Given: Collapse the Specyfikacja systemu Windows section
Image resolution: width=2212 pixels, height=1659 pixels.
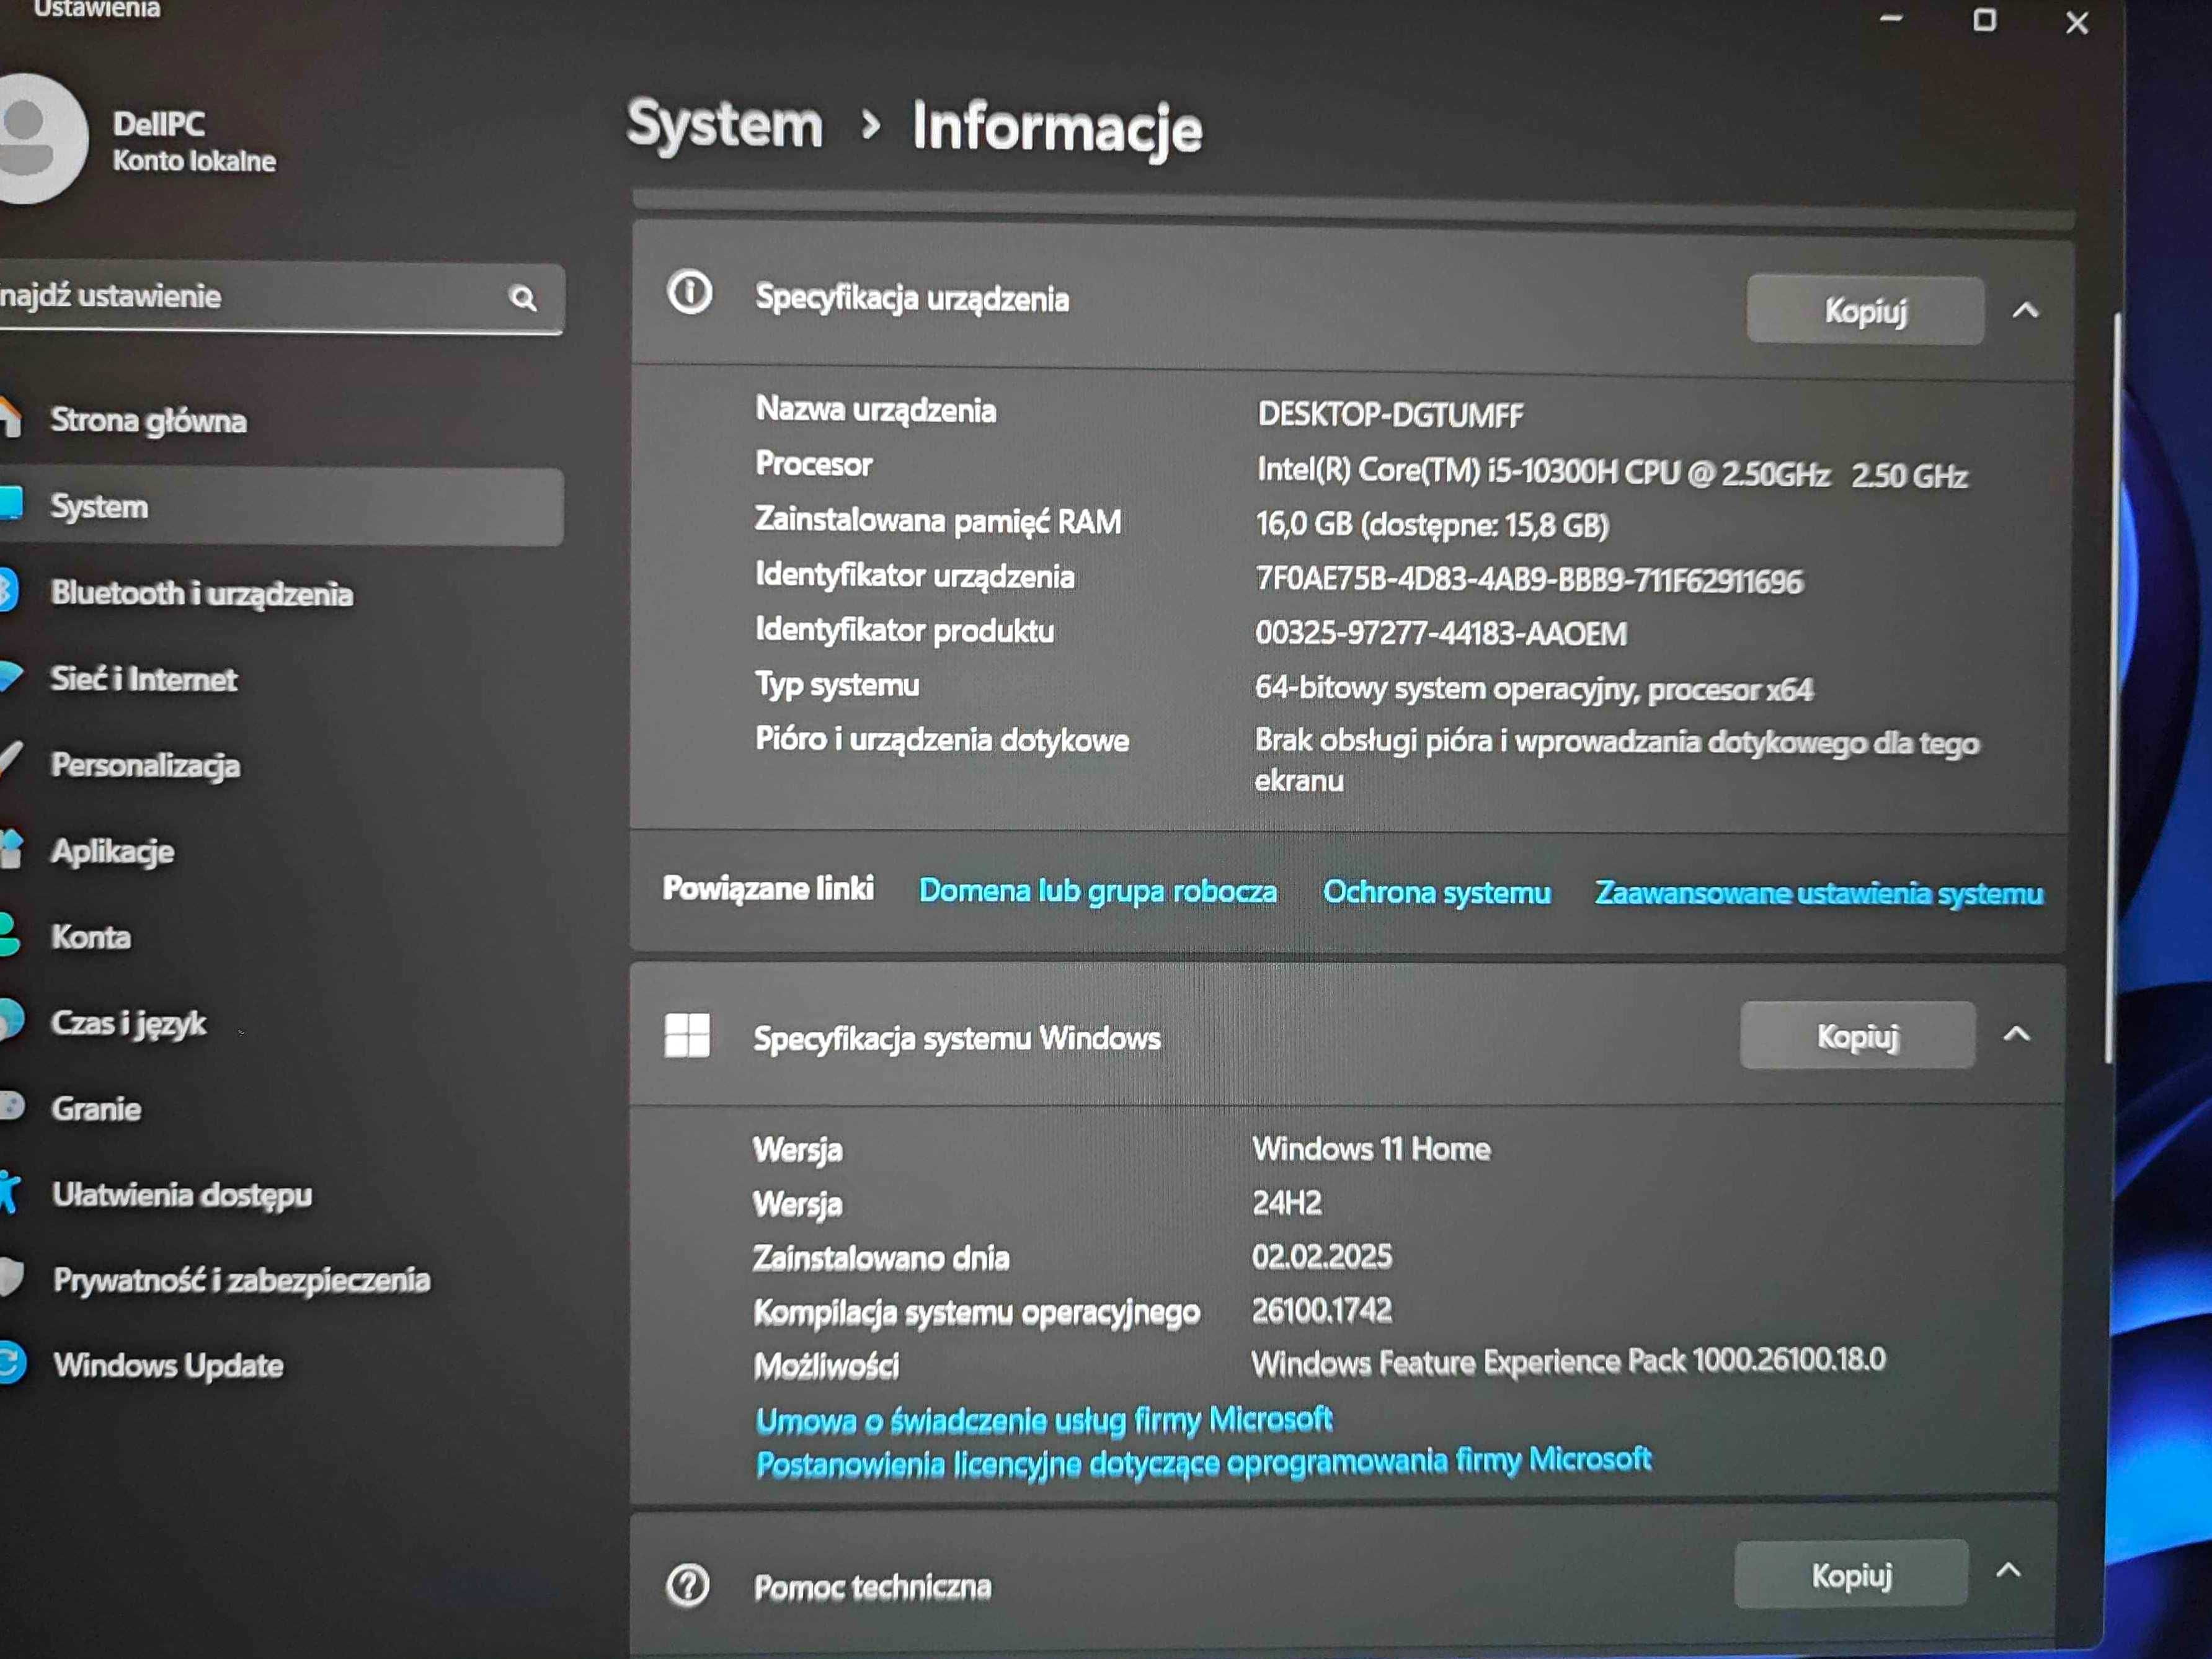Looking at the screenshot, I should coord(2017,1034).
